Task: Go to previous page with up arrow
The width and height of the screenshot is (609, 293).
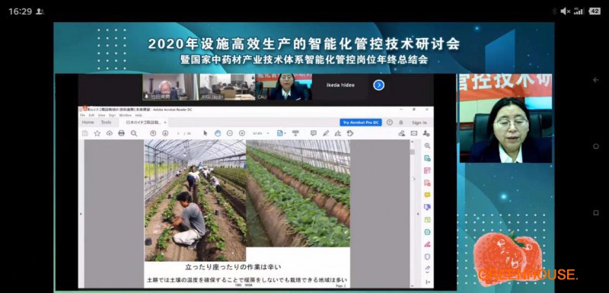Action: click(x=153, y=133)
